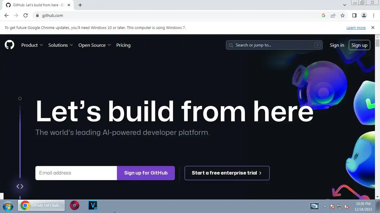Open network tray icon
Image resolution: width=380 pixels, height=213 pixels.
[x=339, y=207]
